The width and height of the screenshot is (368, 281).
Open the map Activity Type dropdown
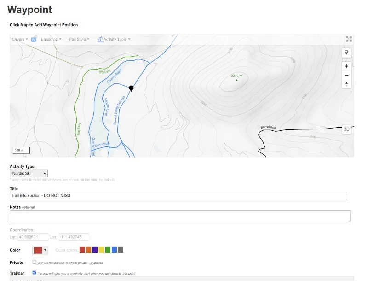(117, 39)
